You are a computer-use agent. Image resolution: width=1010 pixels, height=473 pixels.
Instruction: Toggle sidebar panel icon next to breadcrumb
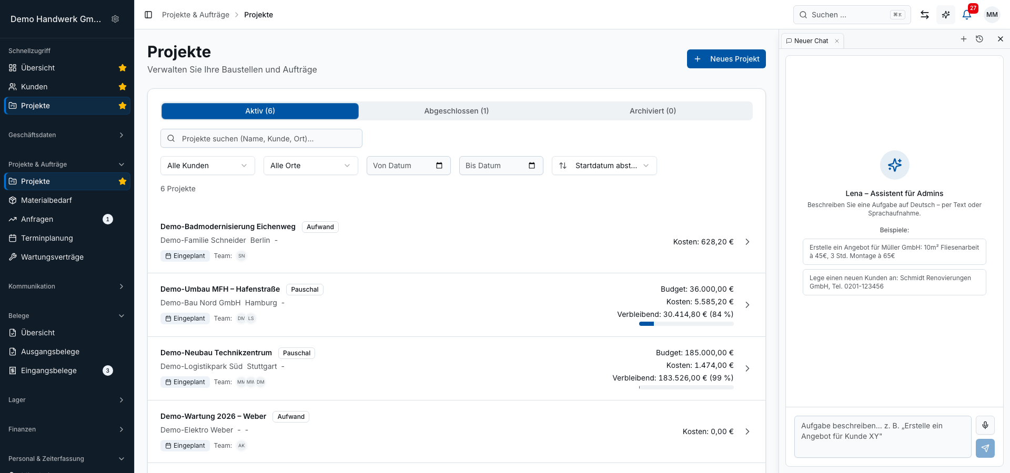(148, 15)
